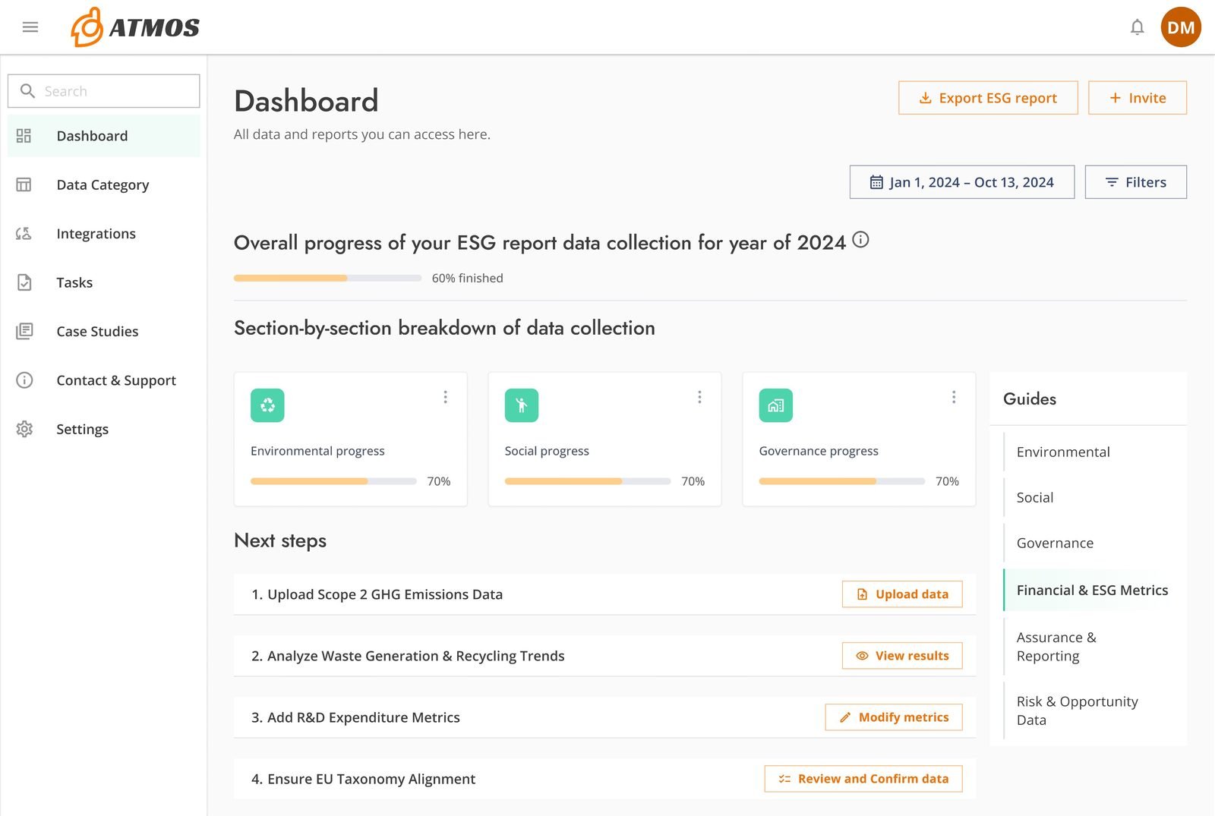Open the DM user avatar
This screenshot has height=816, width=1215.
click(1181, 27)
